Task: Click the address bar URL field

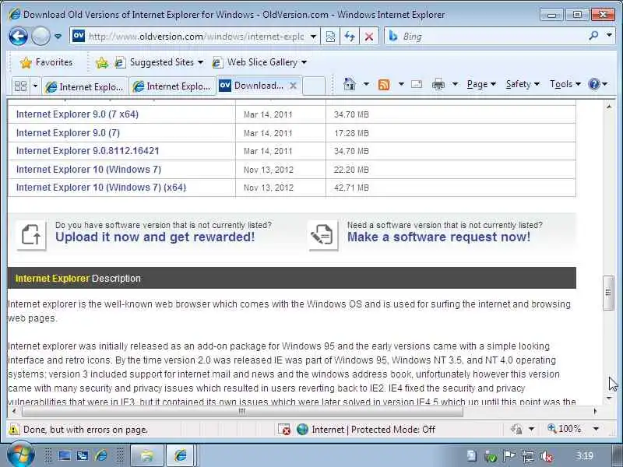Action: click(x=196, y=37)
